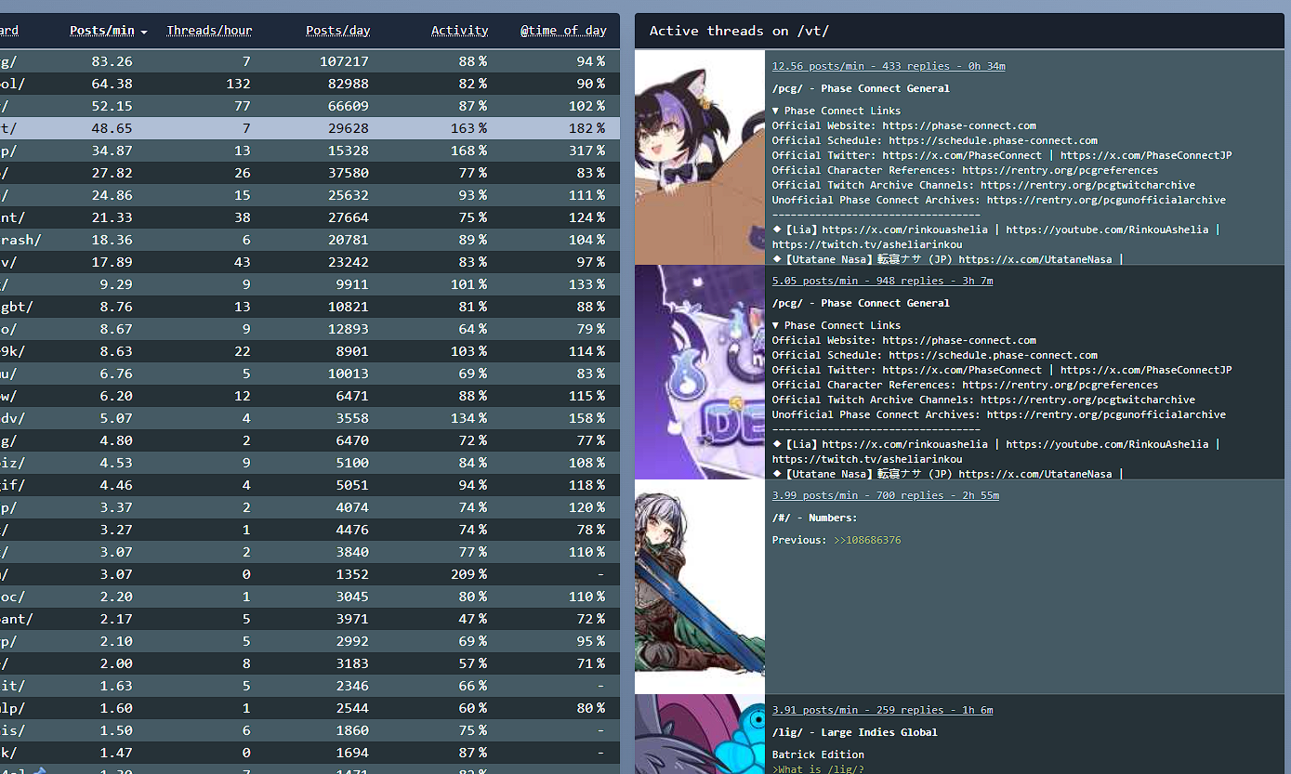Sort table by Activity column header
This screenshot has width=1291, height=774.
pyautogui.click(x=459, y=31)
